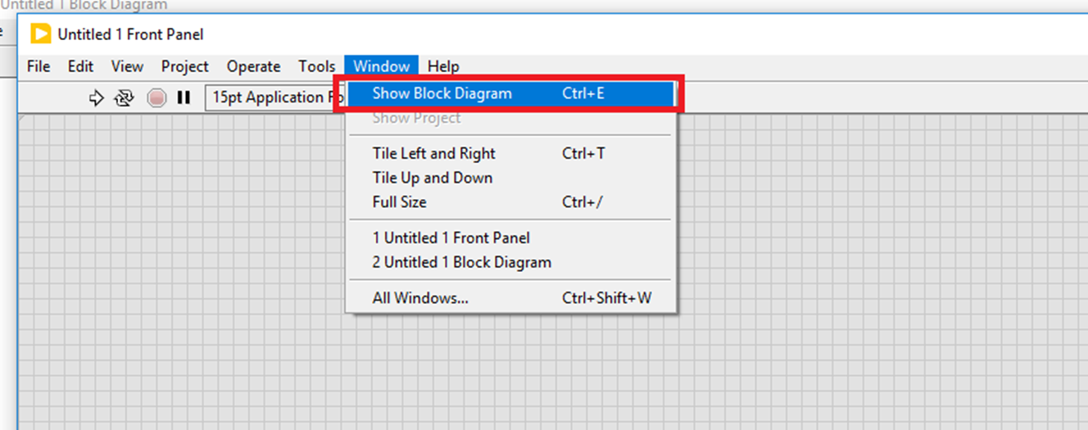Open the Help menu

[443, 66]
